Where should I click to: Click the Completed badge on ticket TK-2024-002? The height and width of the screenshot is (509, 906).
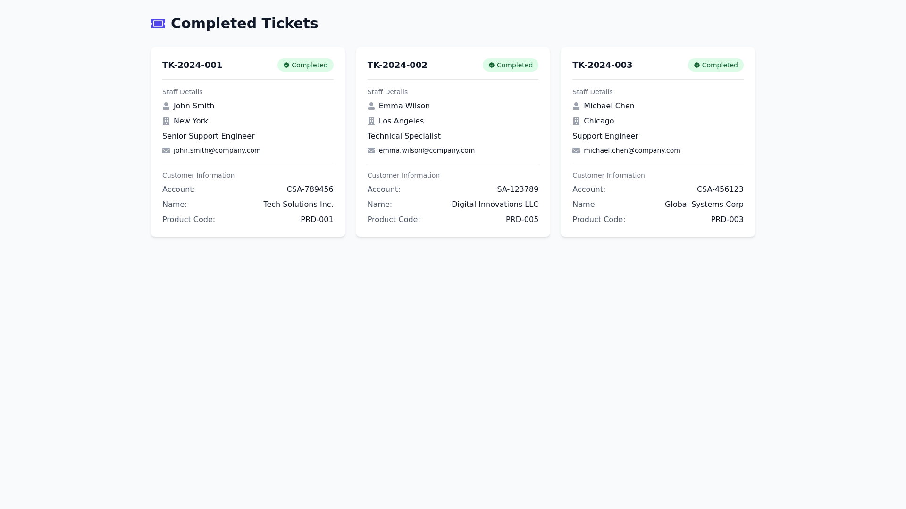pyautogui.click(x=511, y=65)
